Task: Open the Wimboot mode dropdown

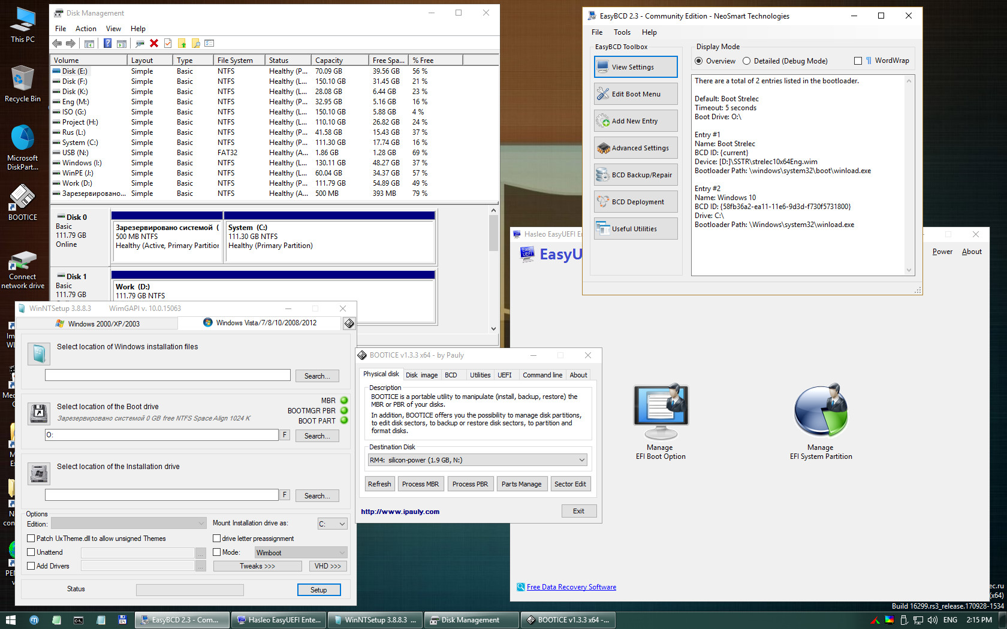Action: (x=300, y=552)
